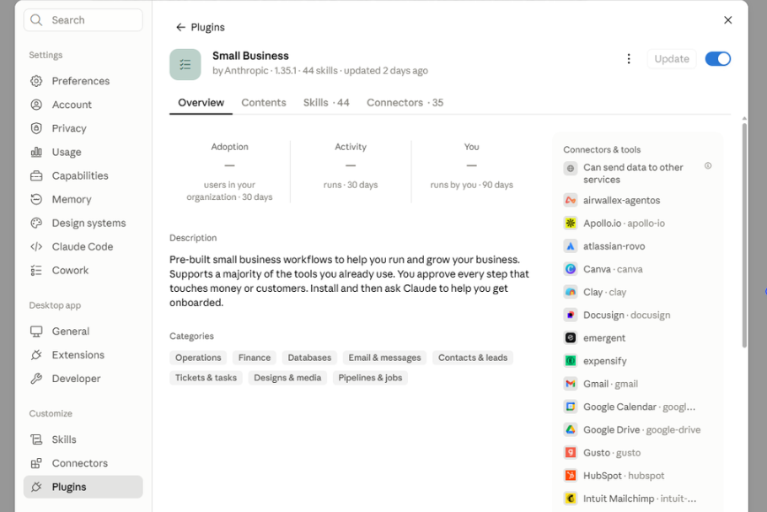The width and height of the screenshot is (767, 512).
Task: Click the Cowork list icon
Action: click(36, 270)
